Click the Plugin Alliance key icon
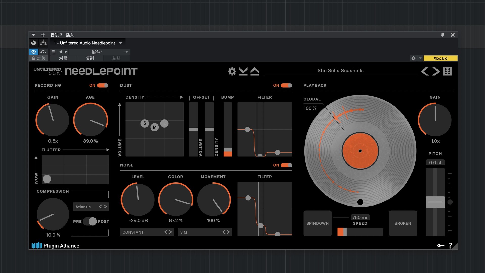 (441, 246)
